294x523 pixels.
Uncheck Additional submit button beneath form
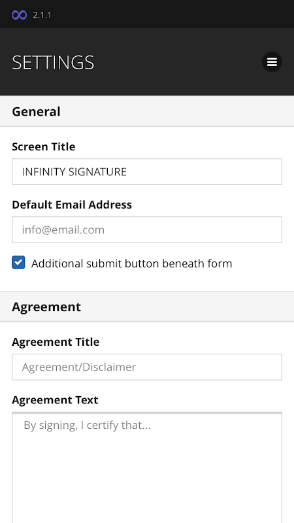pos(18,262)
